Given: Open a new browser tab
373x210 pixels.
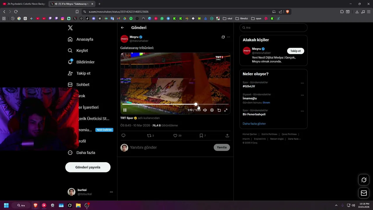Looking at the screenshot, I should click(99, 4).
